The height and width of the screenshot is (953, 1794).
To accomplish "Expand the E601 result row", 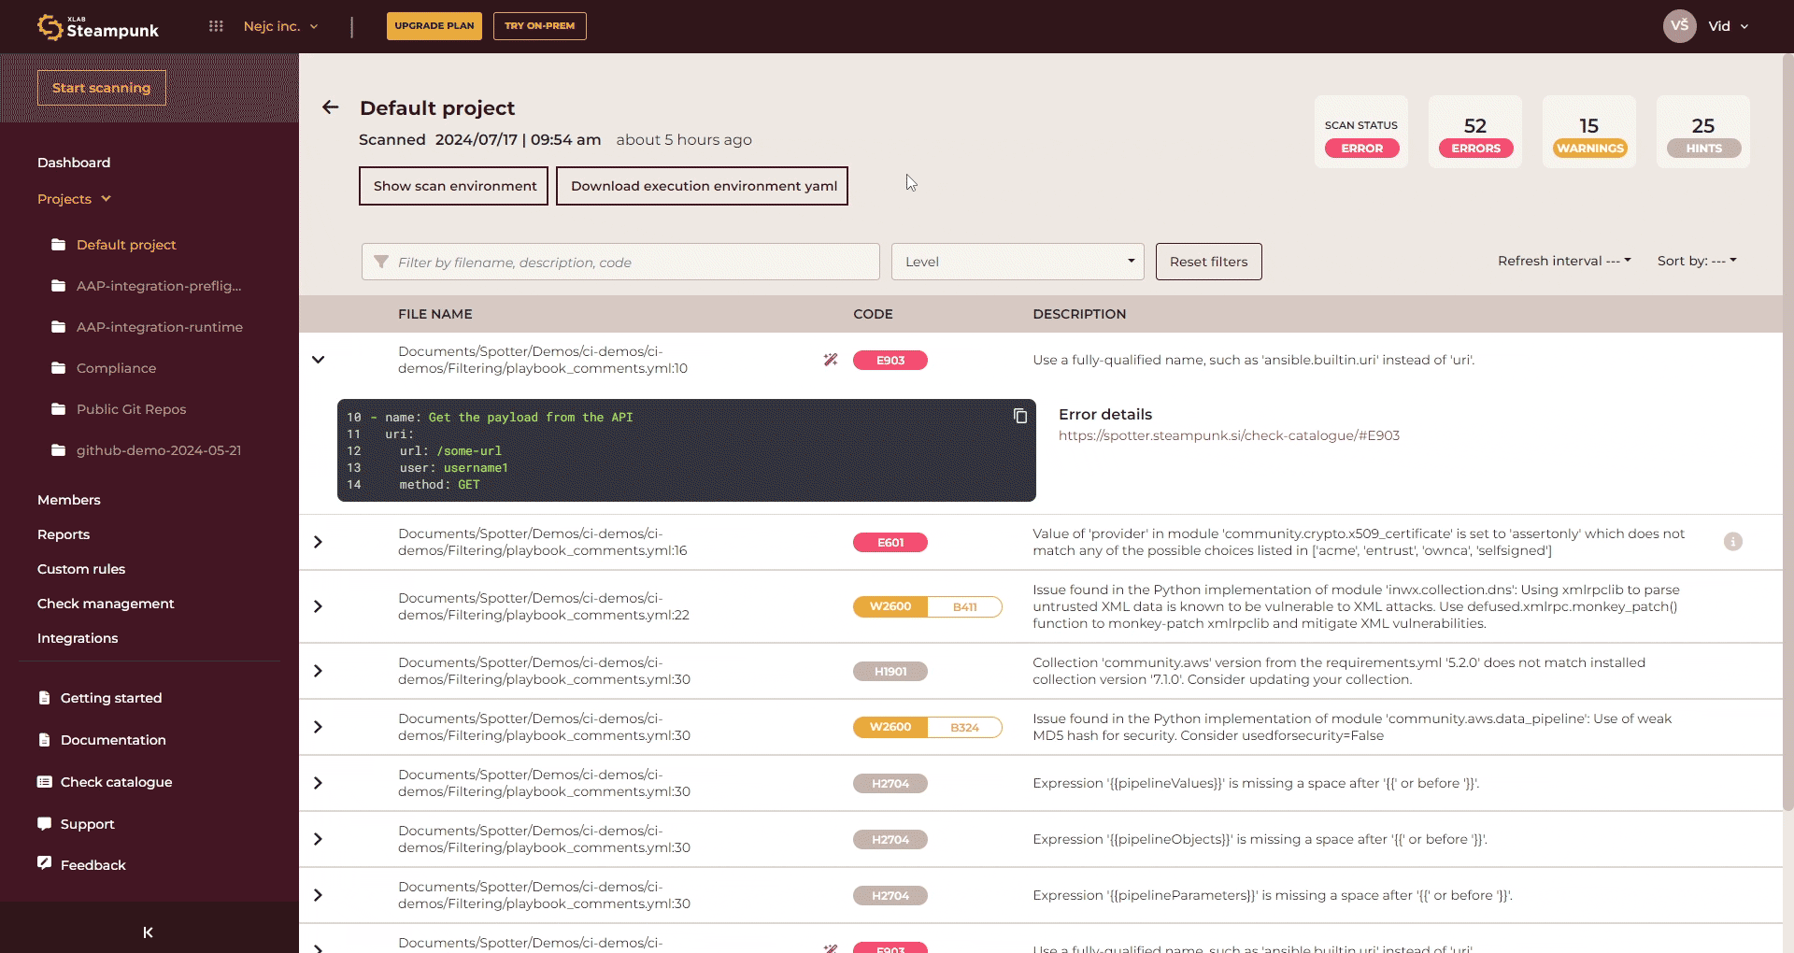I will click(x=318, y=542).
